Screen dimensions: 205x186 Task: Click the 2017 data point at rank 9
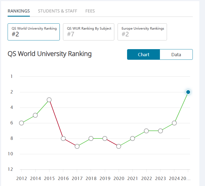[x=77, y=146]
